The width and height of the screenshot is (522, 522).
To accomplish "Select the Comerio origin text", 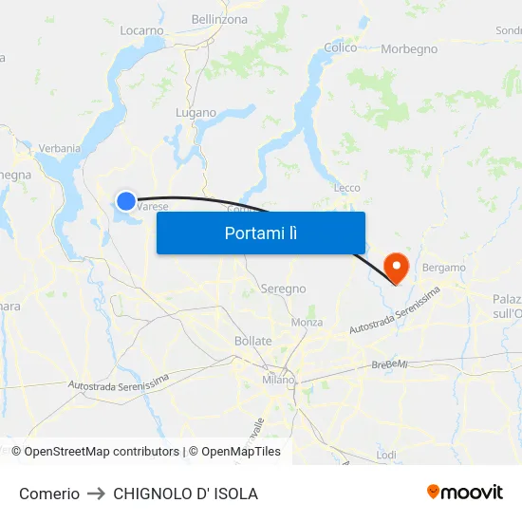I will coord(49,494).
